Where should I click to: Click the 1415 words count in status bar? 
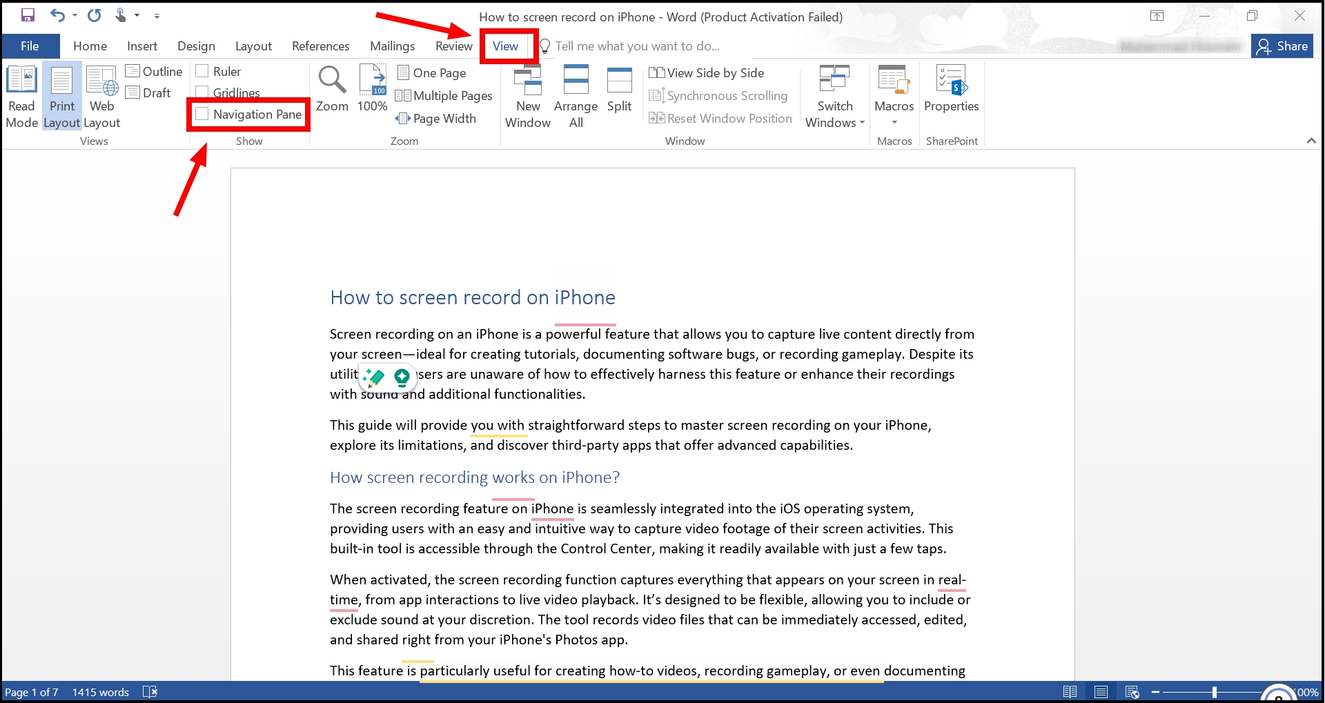pos(100,691)
